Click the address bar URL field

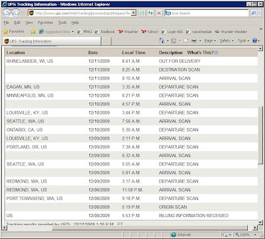(x=79, y=13)
